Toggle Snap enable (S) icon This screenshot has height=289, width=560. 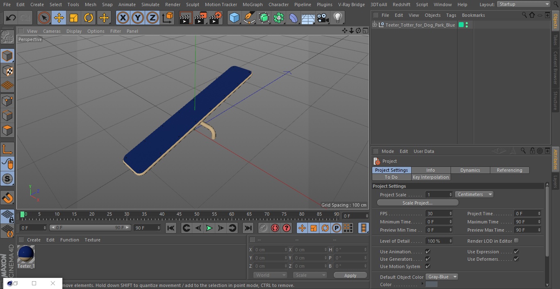click(7, 179)
